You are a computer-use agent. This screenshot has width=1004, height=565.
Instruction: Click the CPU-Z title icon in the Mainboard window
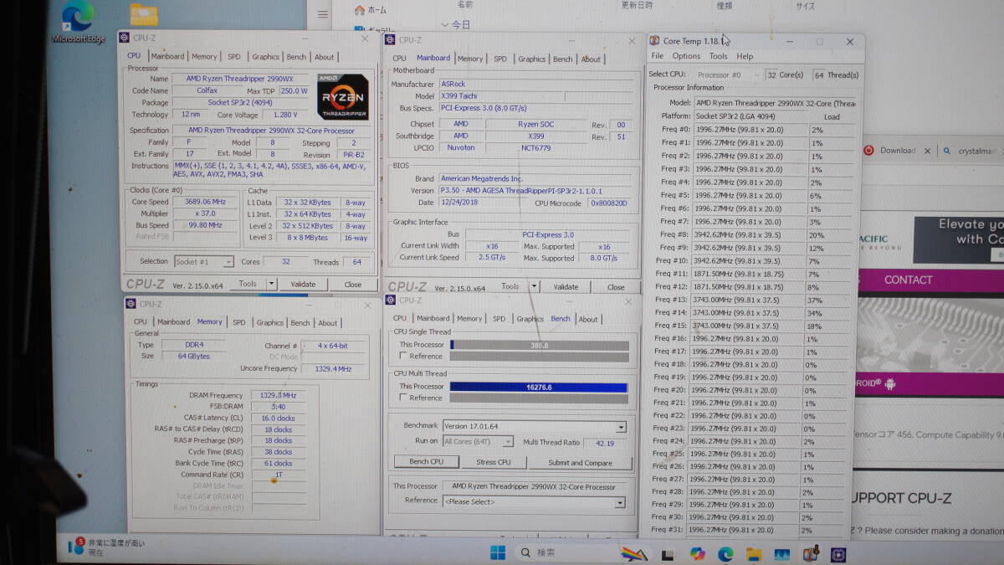click(x=390, y=39)
